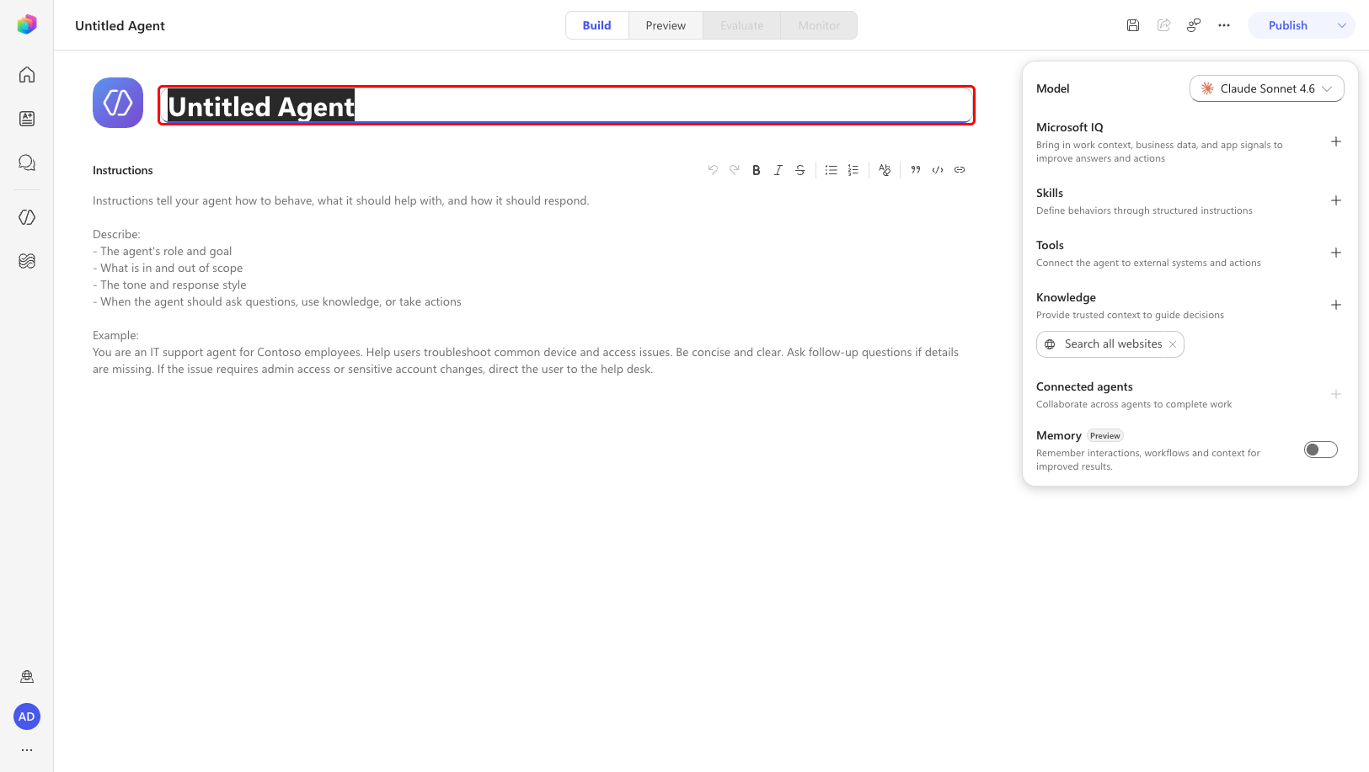The width and height of the screenshot is (1369, 772).
Task: Click the Model label
Action: (1053, 88)
